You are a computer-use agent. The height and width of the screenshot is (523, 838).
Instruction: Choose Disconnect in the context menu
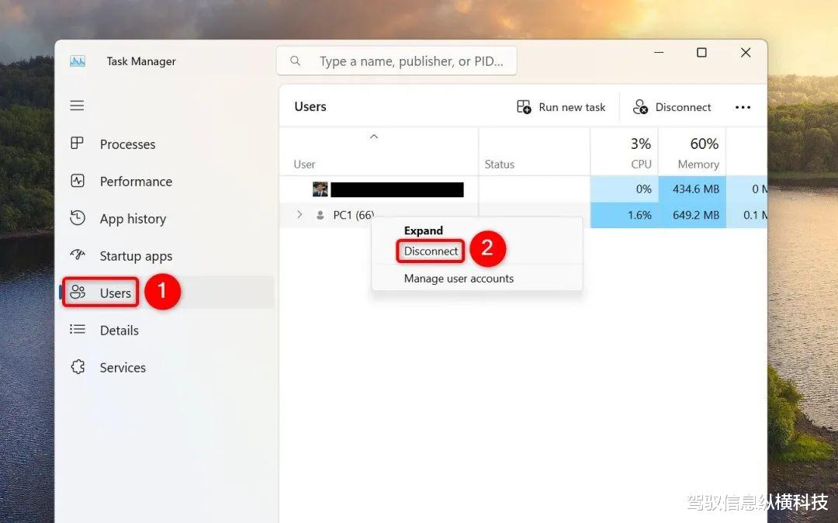pyautogui.click(x=431, y=251)
